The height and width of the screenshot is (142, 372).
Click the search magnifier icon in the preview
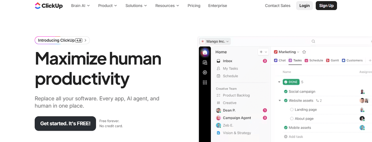pos(313,41)
